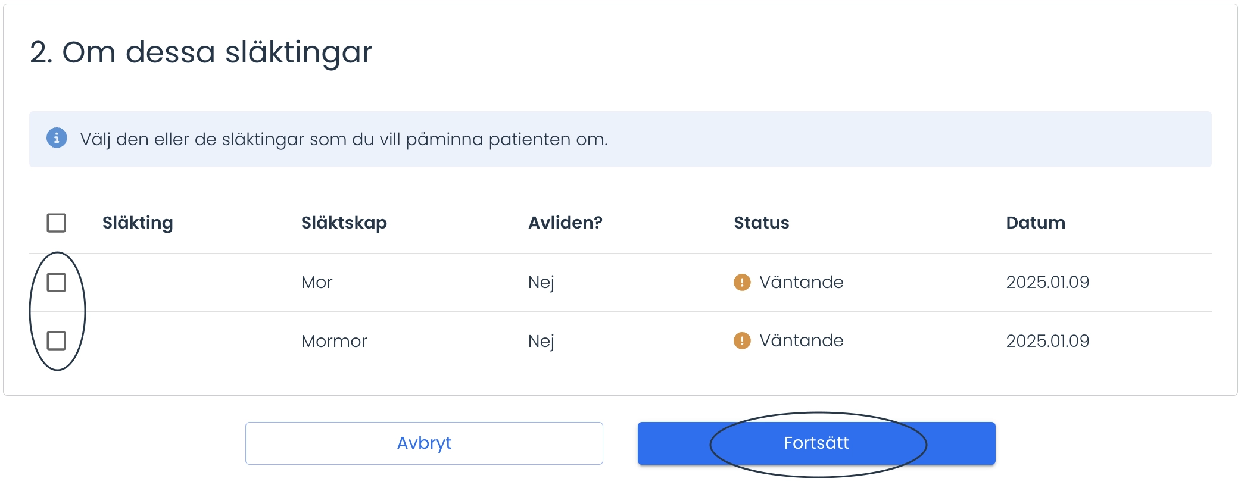Select the Mormor relationship cell
Image resolution: width=1241 pixels, height=488 pixels.
click(x=334, y=341)
